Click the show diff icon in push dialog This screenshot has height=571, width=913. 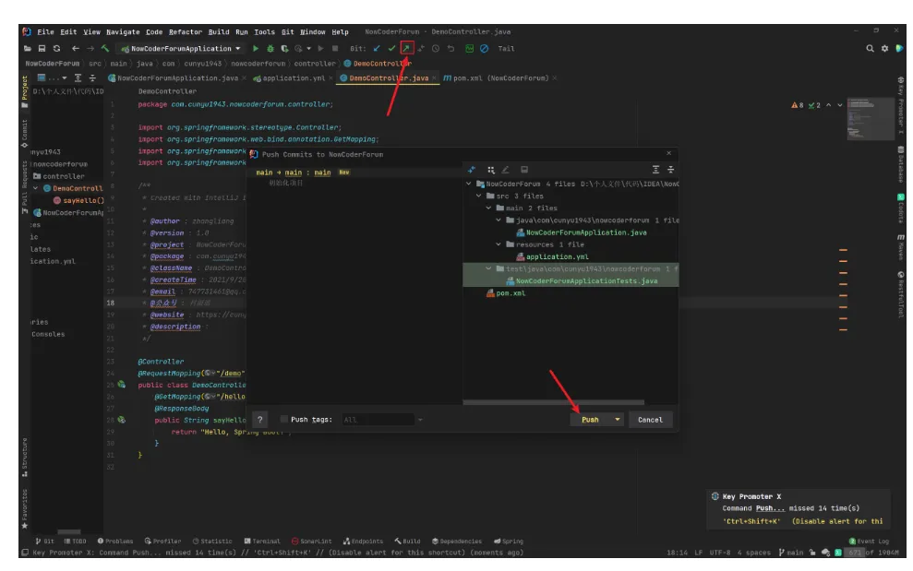472,170
